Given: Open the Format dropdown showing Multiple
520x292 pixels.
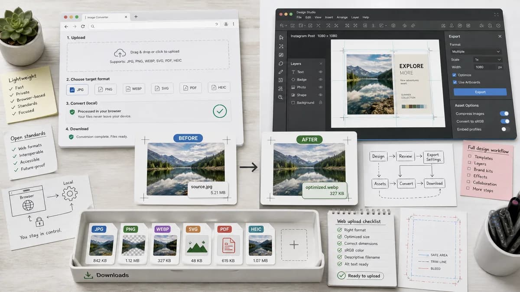Looking at the screenshot, I should point(476,51).
